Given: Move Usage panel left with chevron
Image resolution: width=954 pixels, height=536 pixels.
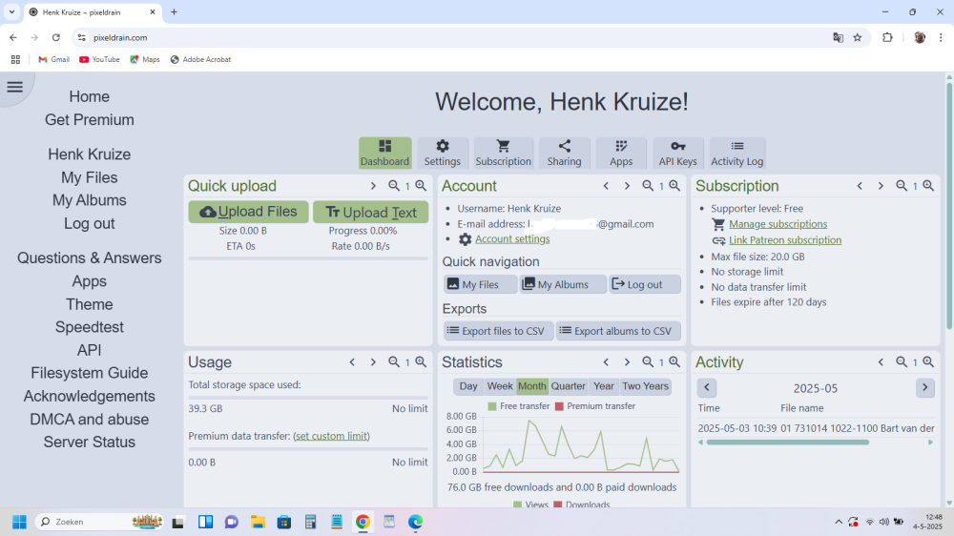Looking at the screenshot, I should [352, 362].
